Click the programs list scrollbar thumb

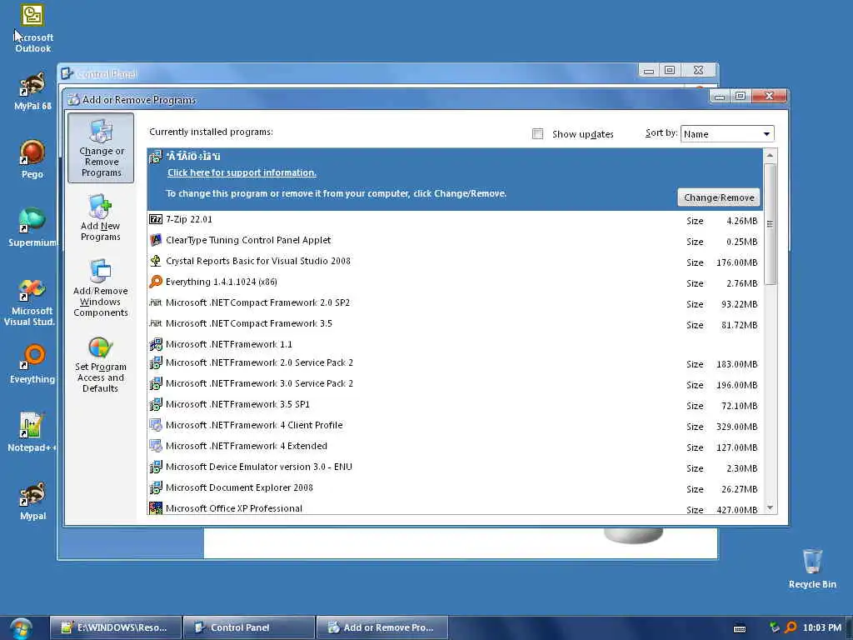pos(770,223)
